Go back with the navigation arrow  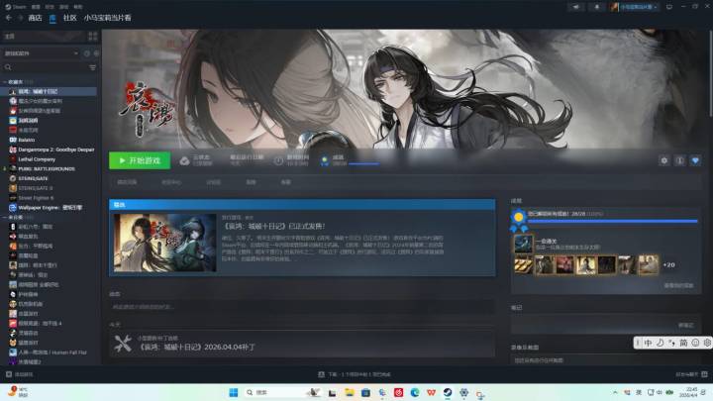coord(9,18)
